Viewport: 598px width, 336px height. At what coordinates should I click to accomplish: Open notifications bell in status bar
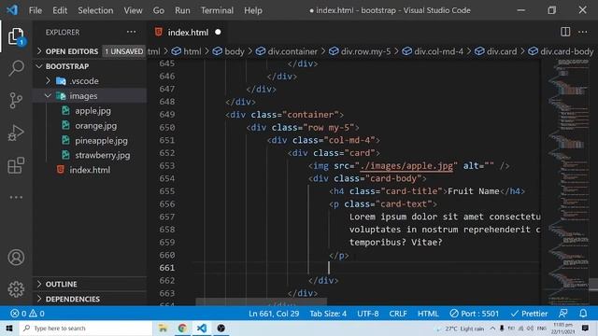click(x=583, y=314)
